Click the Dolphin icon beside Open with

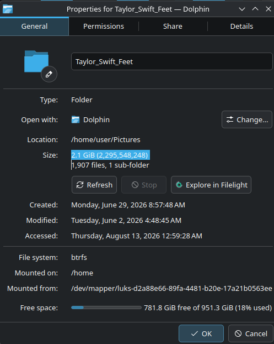(76, 120)
